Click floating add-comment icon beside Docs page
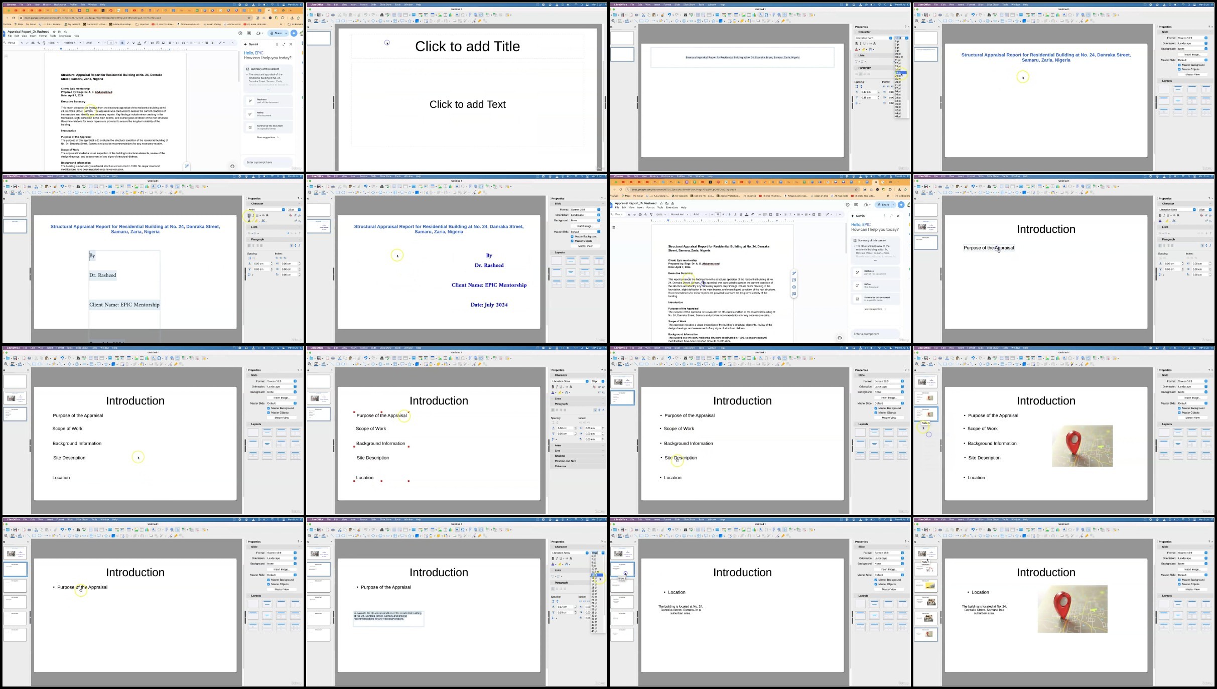Viewport: 1217px width, 689px height. (x=794, y=280)
